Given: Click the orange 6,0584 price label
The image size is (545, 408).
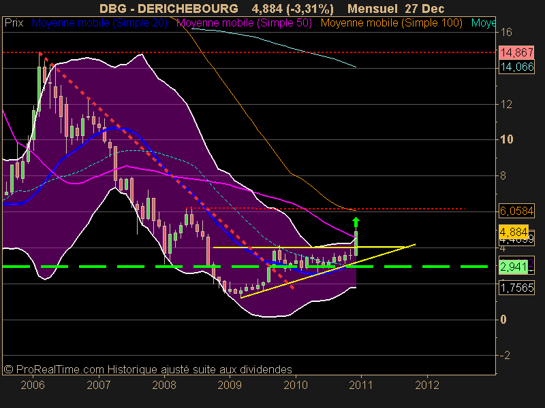Looking at the screenshot, I should tap(516, 211).
